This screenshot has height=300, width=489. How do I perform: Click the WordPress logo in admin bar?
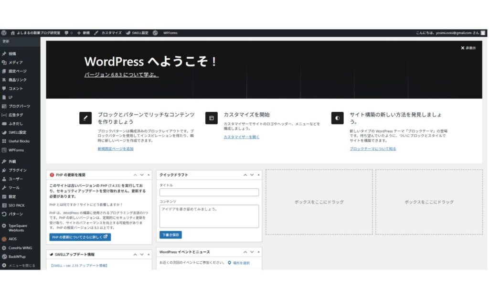point(4,33)
